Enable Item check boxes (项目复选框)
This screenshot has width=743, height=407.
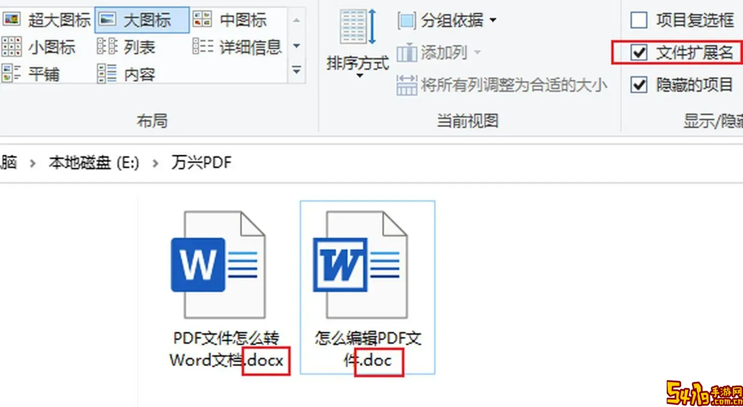[639, 20]
